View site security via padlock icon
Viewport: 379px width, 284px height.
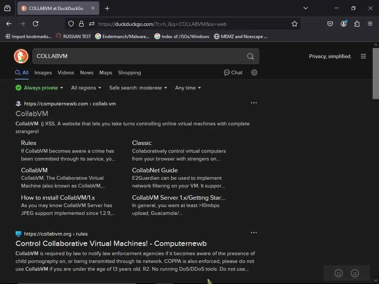[81, 24]
